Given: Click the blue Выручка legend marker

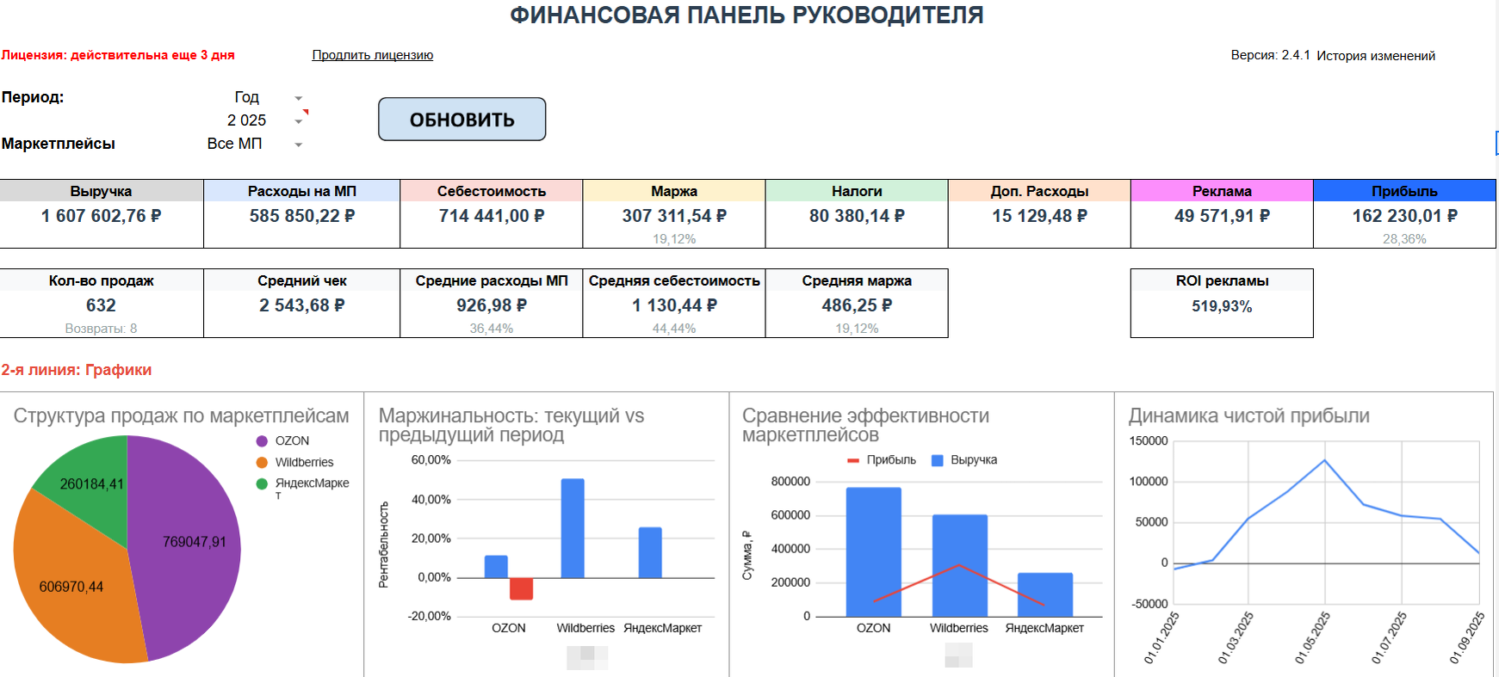Looking at the screenshot, I should (x=938, y=461).
